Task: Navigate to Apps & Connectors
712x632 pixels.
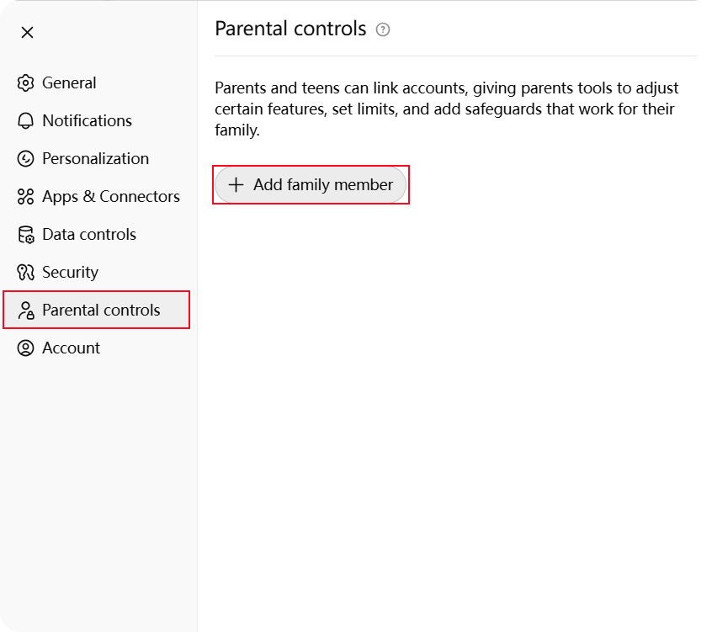Action: (110, 196)
